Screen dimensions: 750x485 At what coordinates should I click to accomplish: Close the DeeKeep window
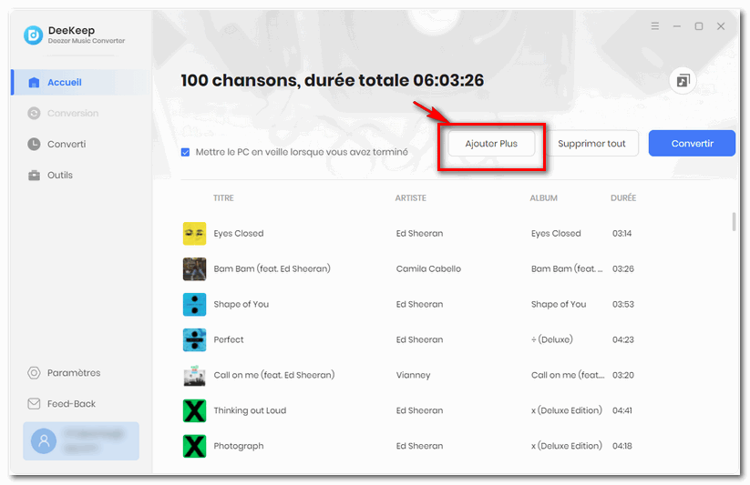(721, 26)
